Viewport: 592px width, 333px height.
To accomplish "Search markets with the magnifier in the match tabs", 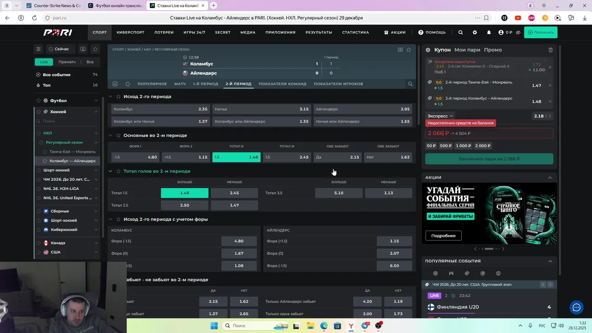I will point(410,84).
